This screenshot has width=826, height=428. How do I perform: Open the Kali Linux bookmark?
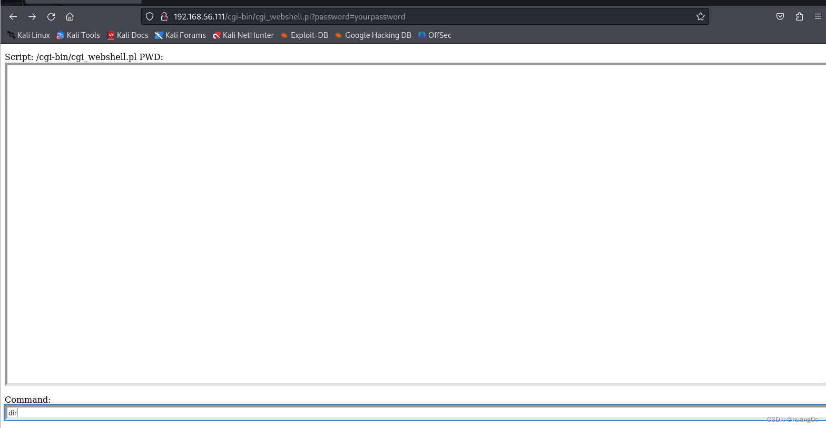[28, 35]
